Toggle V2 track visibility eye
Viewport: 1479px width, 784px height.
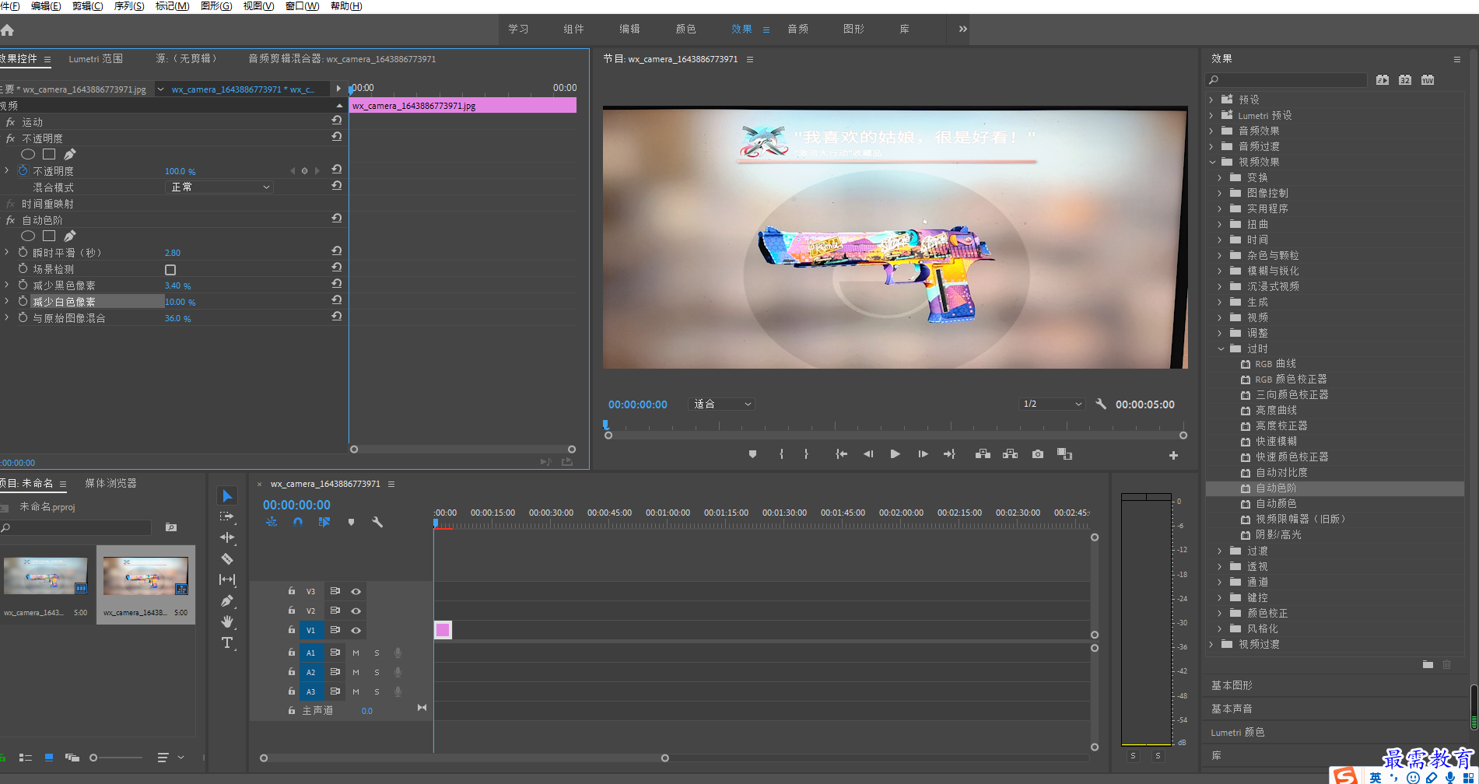356,611
